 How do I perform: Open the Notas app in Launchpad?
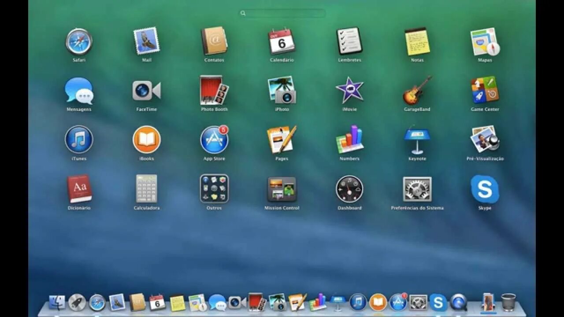(x=417, y=41)
